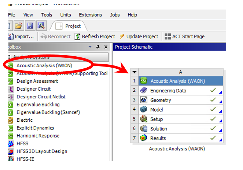Select Harmonic Response system
The width and height of the screenshot is (243, 170).
click(x=38, y=136)
